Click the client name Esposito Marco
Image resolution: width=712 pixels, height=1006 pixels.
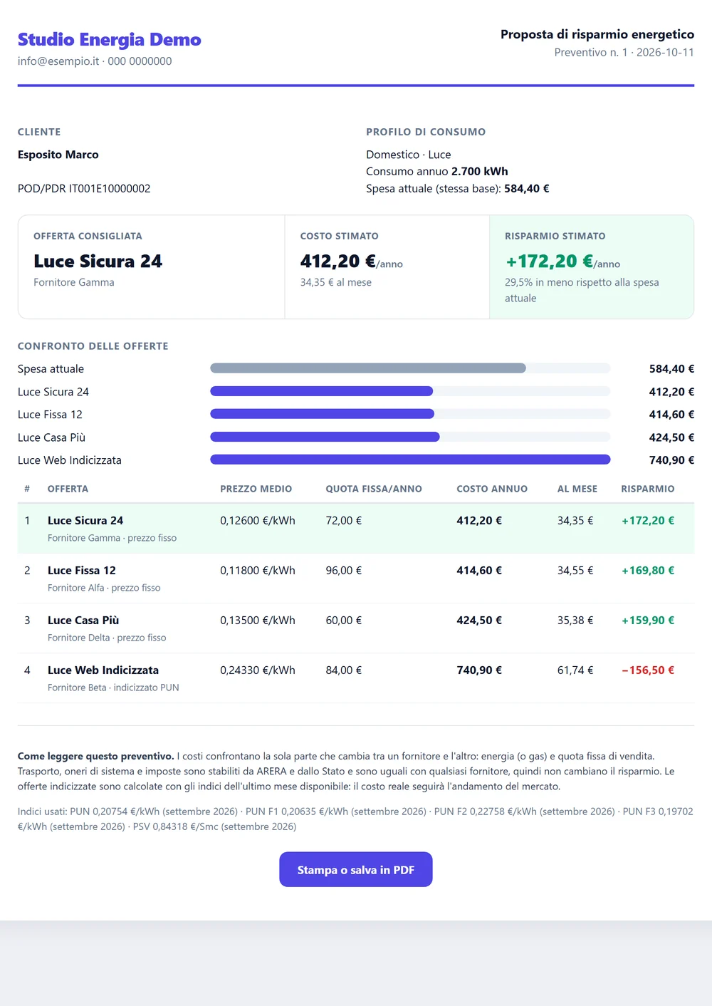click(x=58, y=155)
